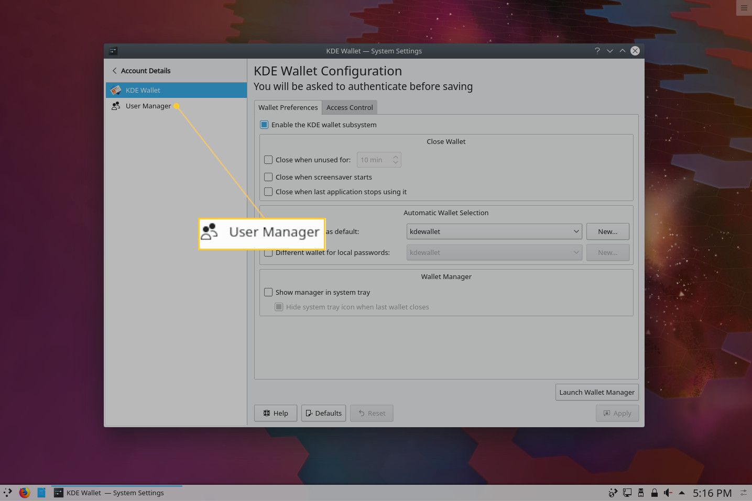
Task: Launch Firefox from the panel
Action: 24,493
